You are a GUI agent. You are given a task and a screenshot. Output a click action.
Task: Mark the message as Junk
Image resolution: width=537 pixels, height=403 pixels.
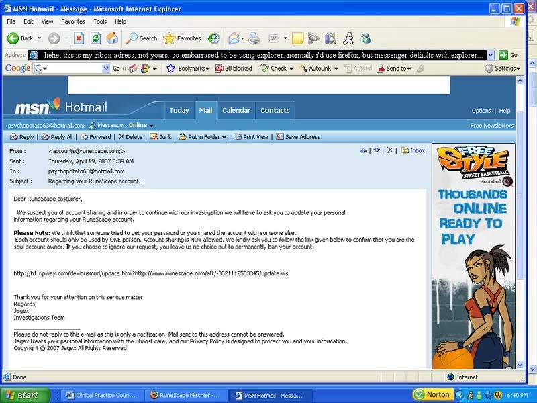(x=160, y=137)
